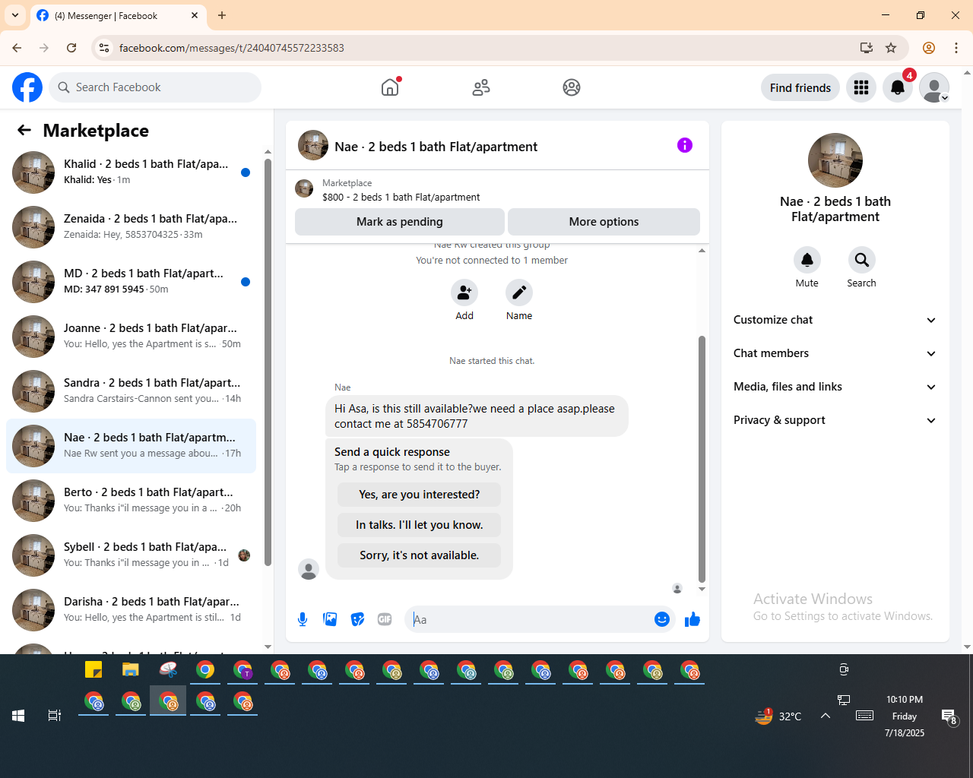Open the Berto conversation
Viewport: 973px width, 778px height.
coord(132,501)
